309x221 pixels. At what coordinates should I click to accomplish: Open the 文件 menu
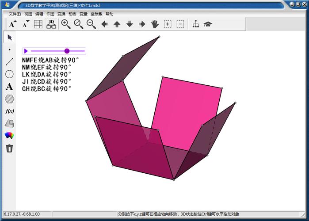(15, 14)
